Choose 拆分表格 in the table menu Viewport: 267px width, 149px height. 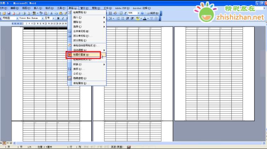87,40
